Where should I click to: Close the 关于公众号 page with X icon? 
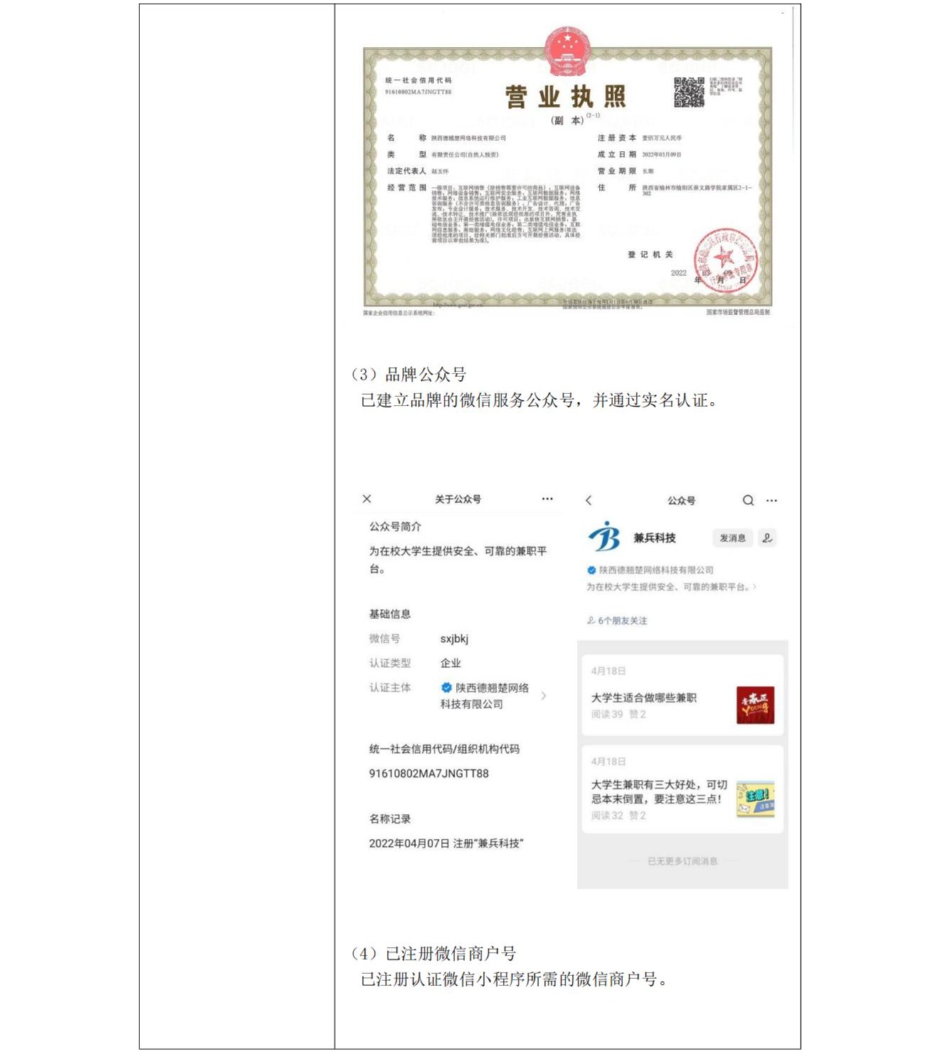point(367,499)
